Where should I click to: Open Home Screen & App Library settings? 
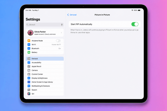pos(45,82)
